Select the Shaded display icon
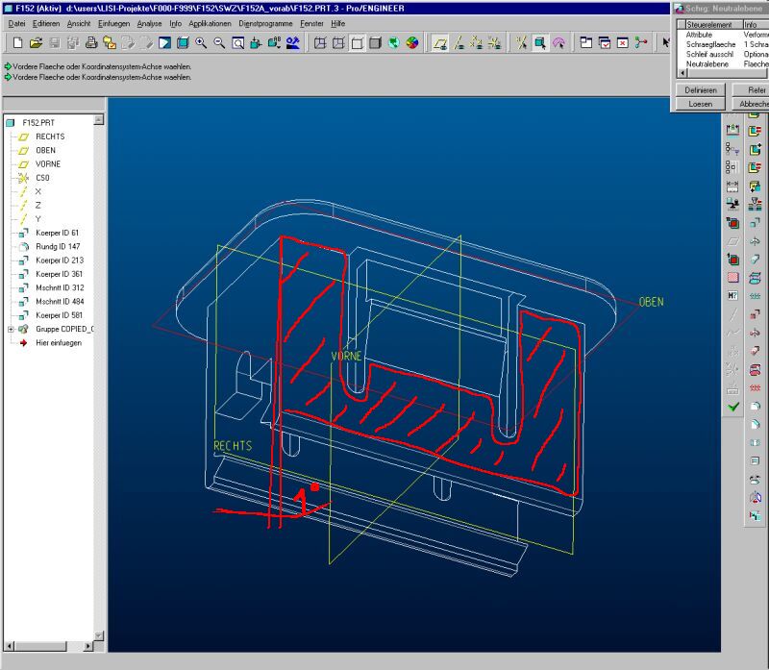The width and height of the screenshot is (769, 670). tap(375, 43)
